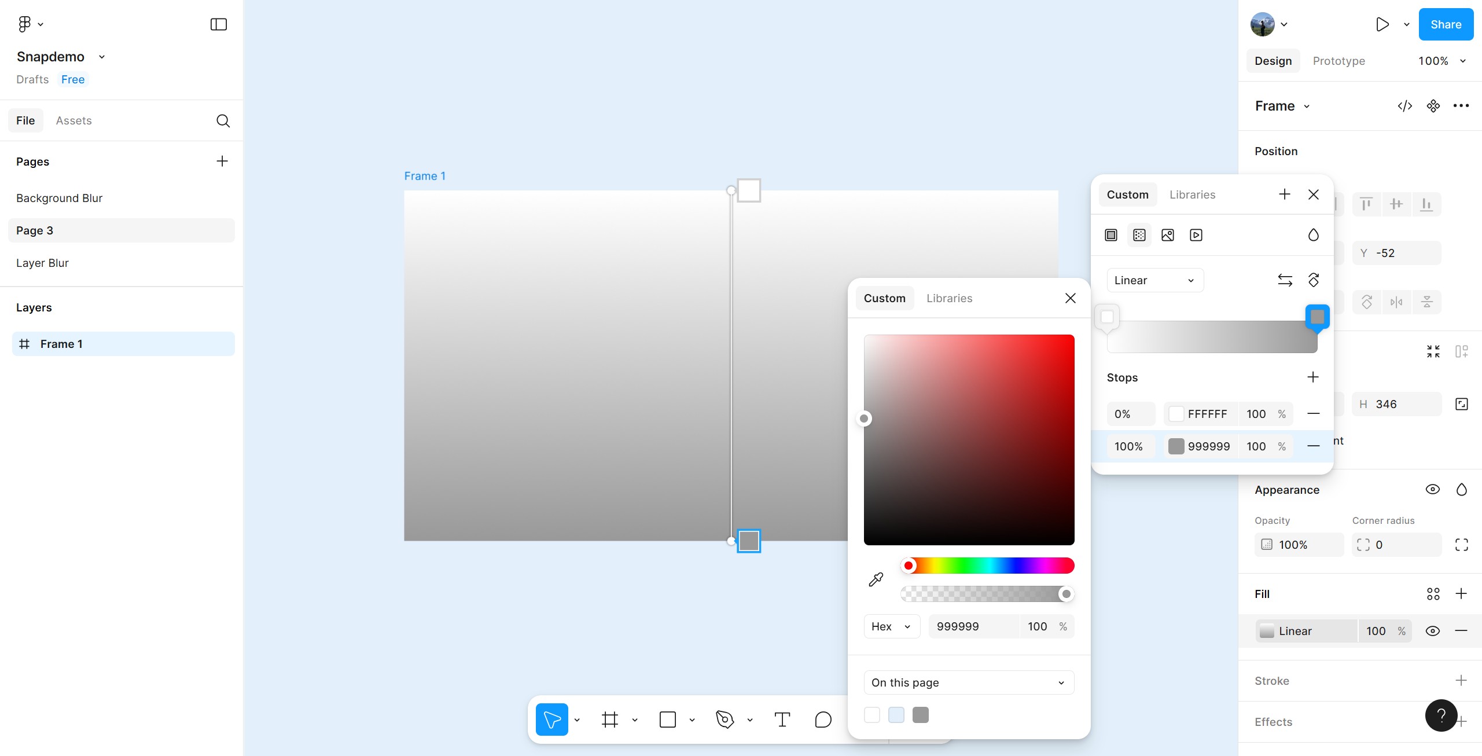Select the Text tool

(x=782, y=720)
